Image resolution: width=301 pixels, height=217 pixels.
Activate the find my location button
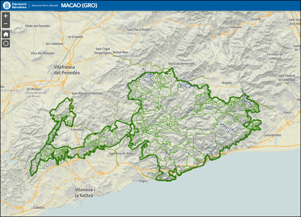click(x=6, y=43)
